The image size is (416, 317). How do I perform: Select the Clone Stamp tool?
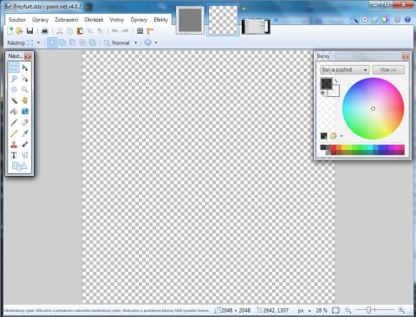[14, 144]
